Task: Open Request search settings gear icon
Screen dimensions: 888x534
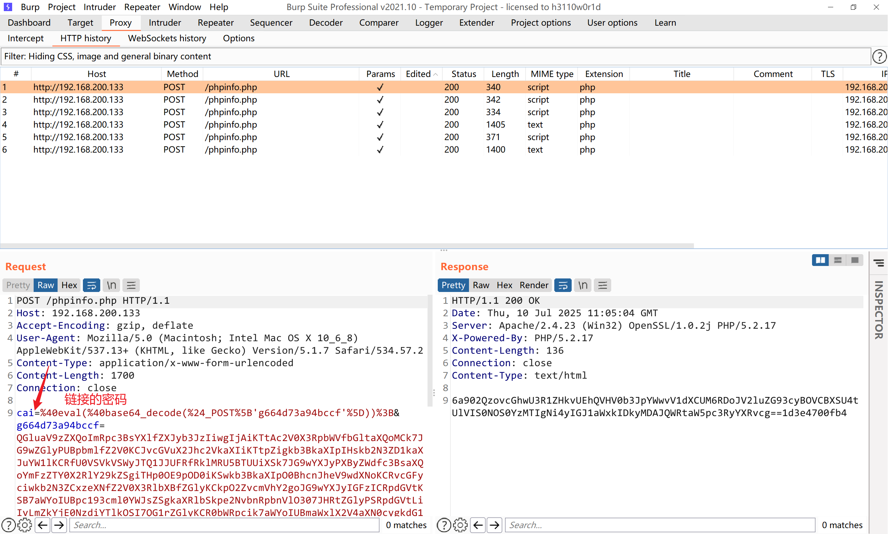Action: [25, 525]
